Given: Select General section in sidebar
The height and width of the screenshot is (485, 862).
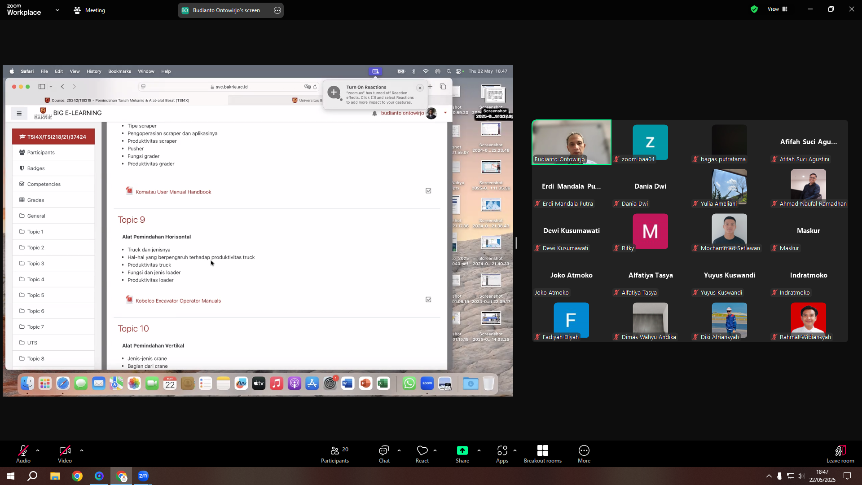Looking at the screenshot, I should coord(53,216).
